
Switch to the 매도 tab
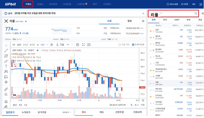(x=101, y=112)
